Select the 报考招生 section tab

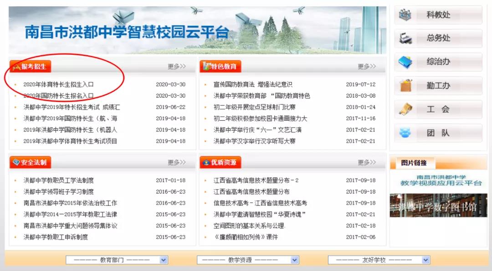click(30, 66)
